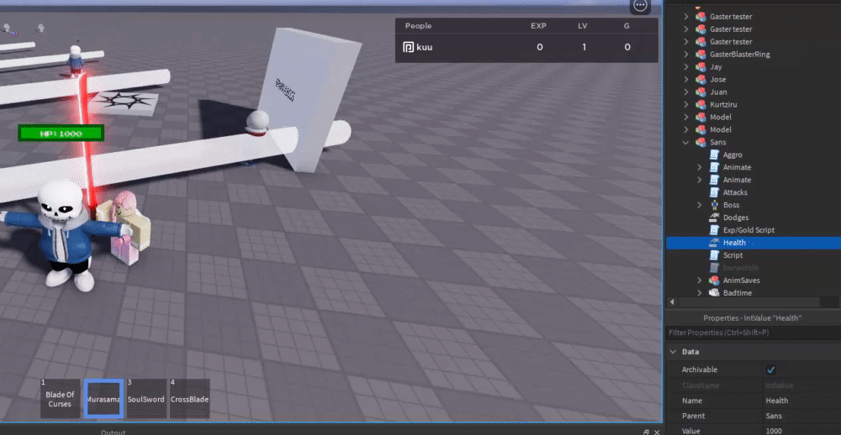Viewport: 841px width, 435px height.
Task: Click the Dodges value icon
Action: [714, 217]
